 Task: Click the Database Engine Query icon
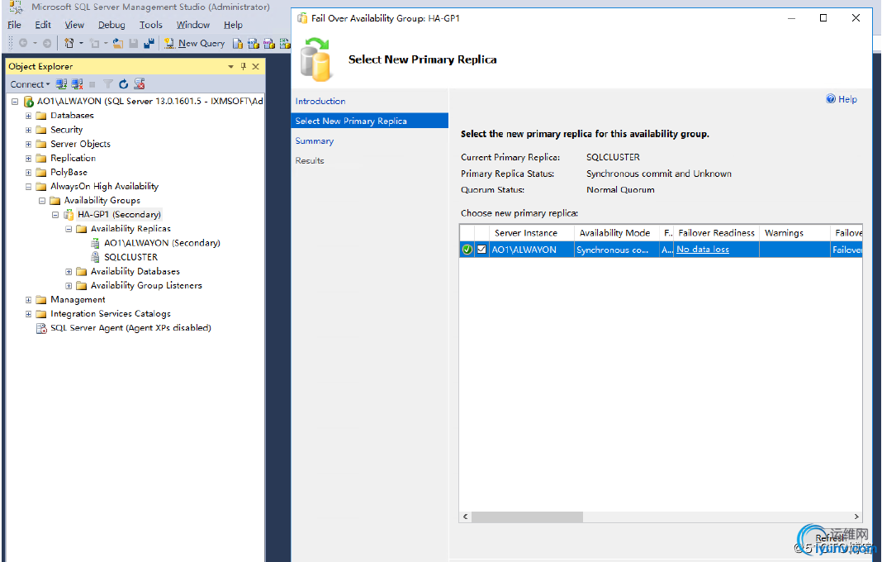tap(238, 43)
